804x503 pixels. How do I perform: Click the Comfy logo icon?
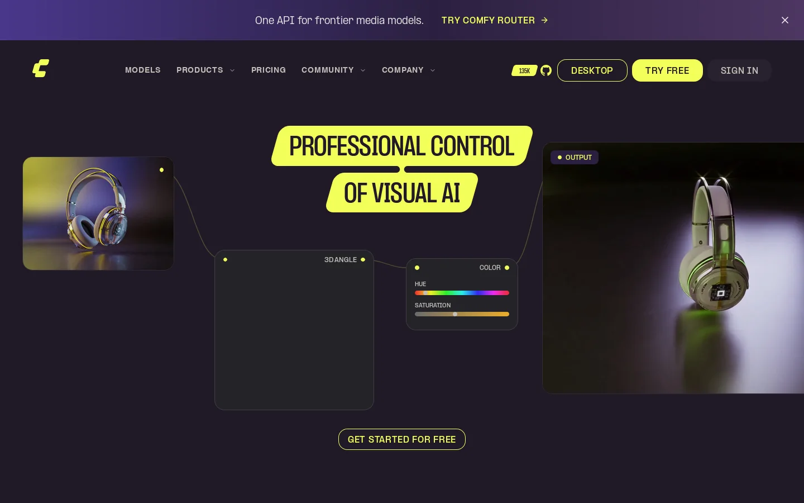point(41,68)
